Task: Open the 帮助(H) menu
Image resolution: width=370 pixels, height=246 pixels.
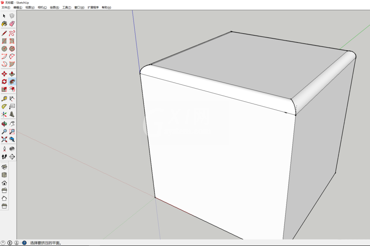Action: tap(106, 7)
